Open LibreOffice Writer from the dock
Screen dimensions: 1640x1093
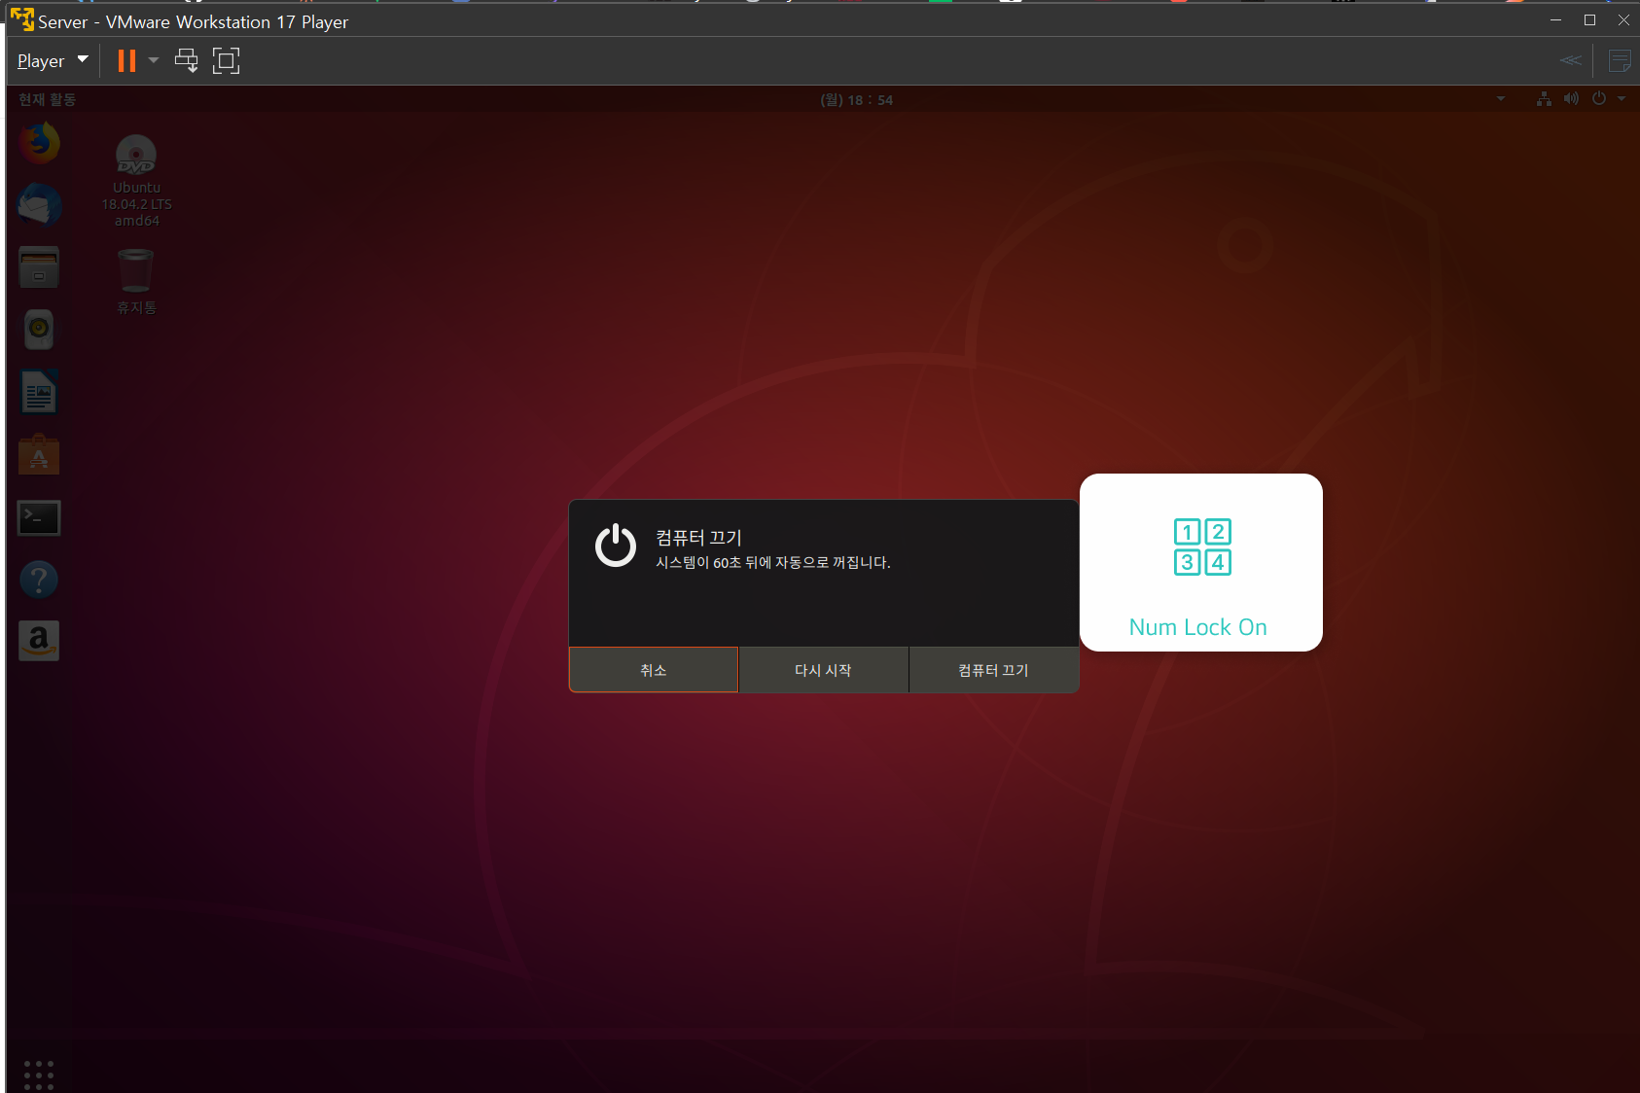click(39, 393)
